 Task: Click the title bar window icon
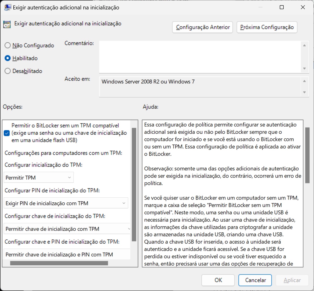point(8,8)
